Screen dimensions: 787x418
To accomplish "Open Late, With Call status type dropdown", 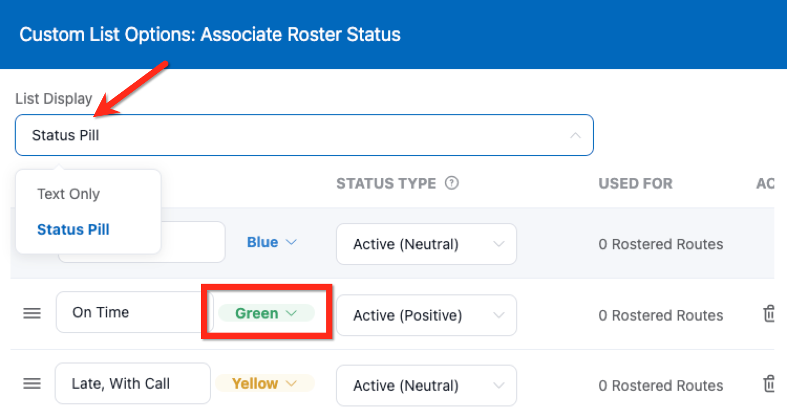I will tap(426, 386).
